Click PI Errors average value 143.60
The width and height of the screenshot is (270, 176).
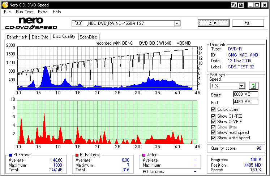tap(56, 160)
